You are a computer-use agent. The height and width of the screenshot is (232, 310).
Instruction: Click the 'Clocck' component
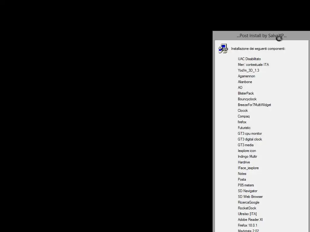[243, 111]
